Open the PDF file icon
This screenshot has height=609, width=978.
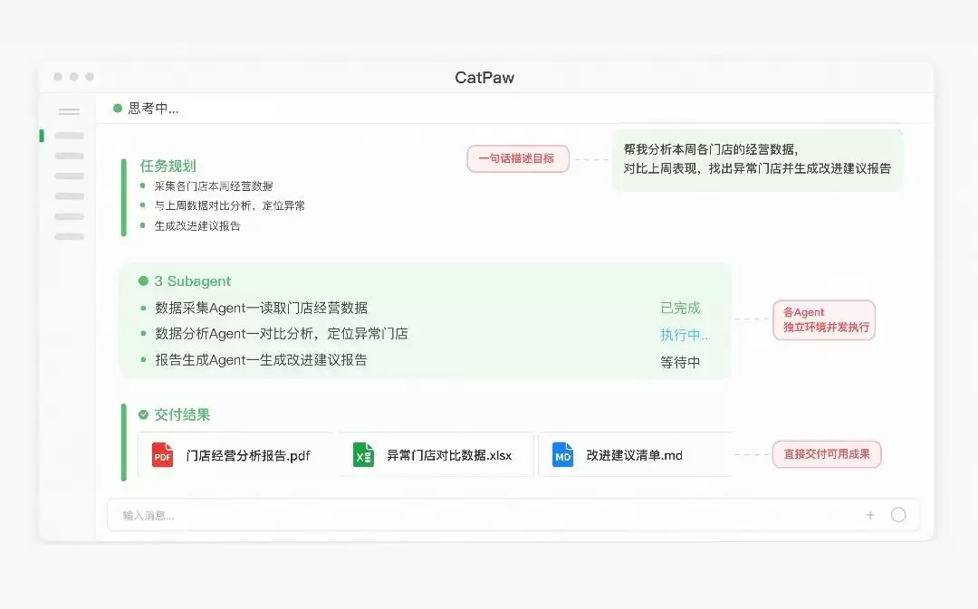pyautogui.click(x=162, y=455)
